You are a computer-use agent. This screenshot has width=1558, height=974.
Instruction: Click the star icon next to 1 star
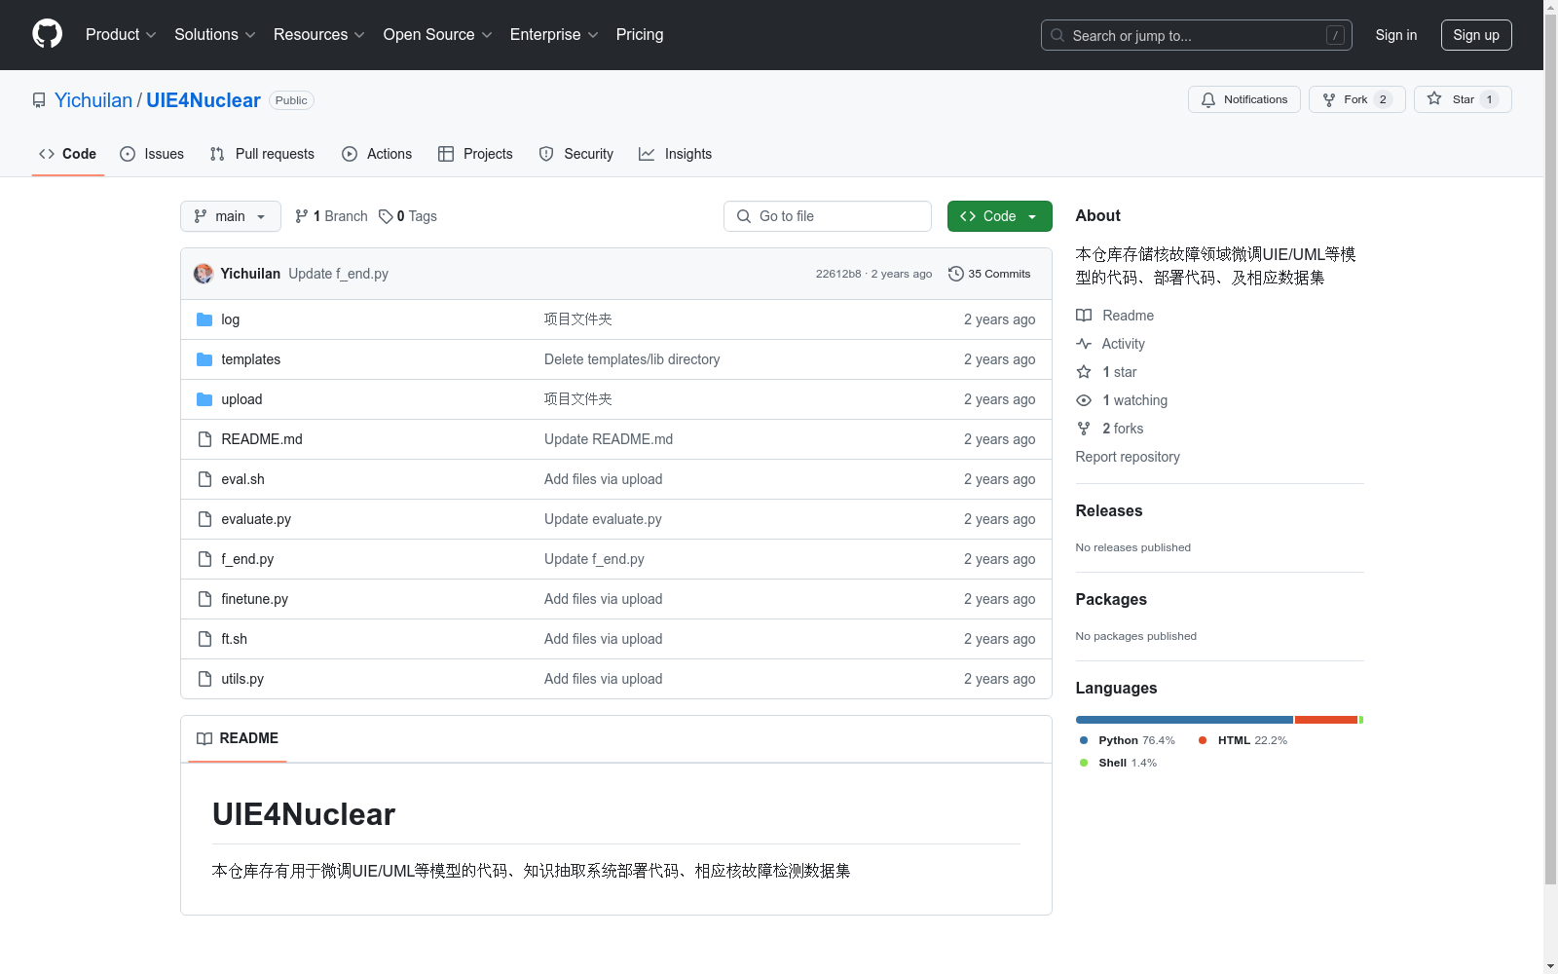point(1084,372)
